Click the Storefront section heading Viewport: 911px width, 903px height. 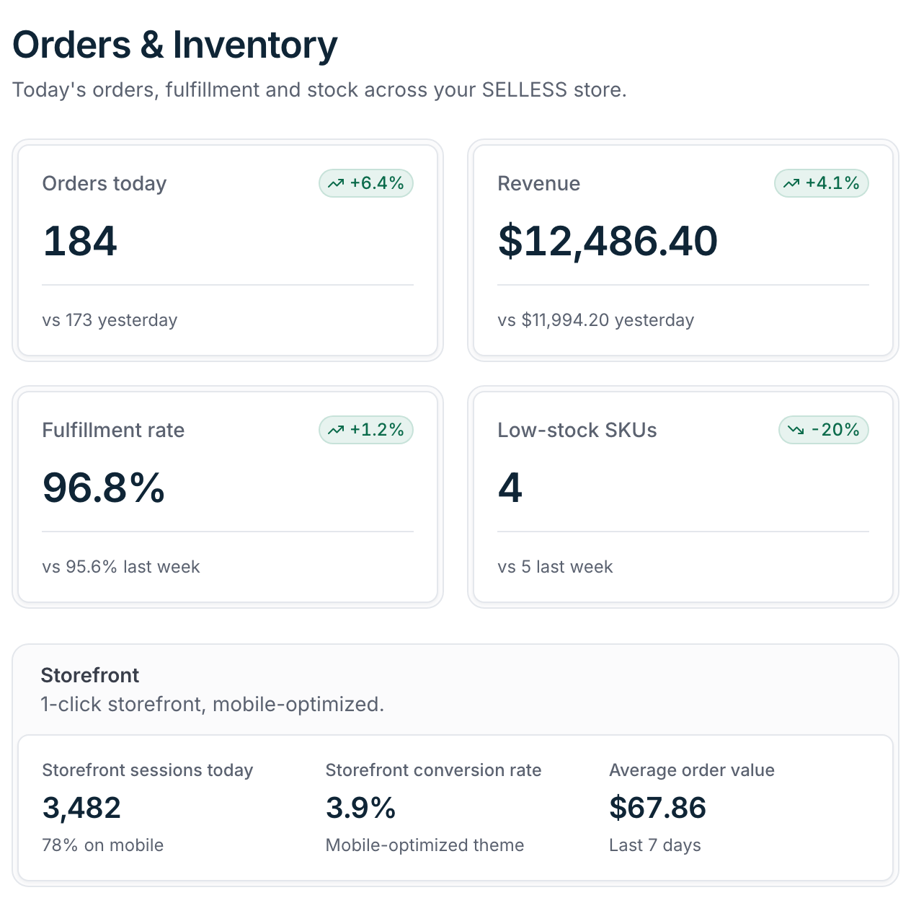(x=90, y=675)
